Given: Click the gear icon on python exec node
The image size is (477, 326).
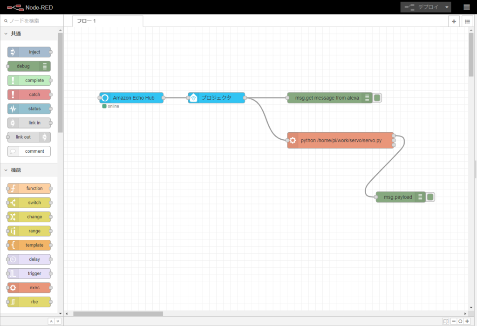Looking at the screenshot, I should (x=293, y=140).
